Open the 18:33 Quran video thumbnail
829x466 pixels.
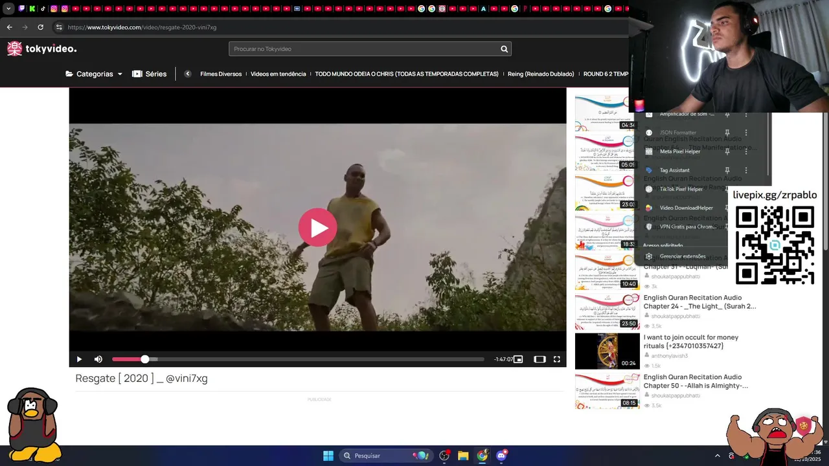(x=607, y=231)
